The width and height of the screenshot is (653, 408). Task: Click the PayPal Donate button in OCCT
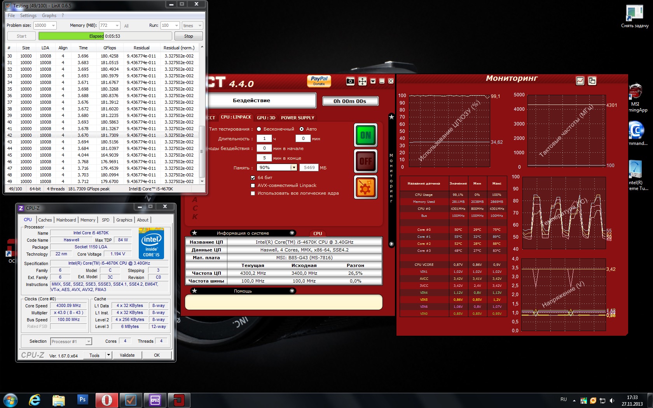coord(319,81)
